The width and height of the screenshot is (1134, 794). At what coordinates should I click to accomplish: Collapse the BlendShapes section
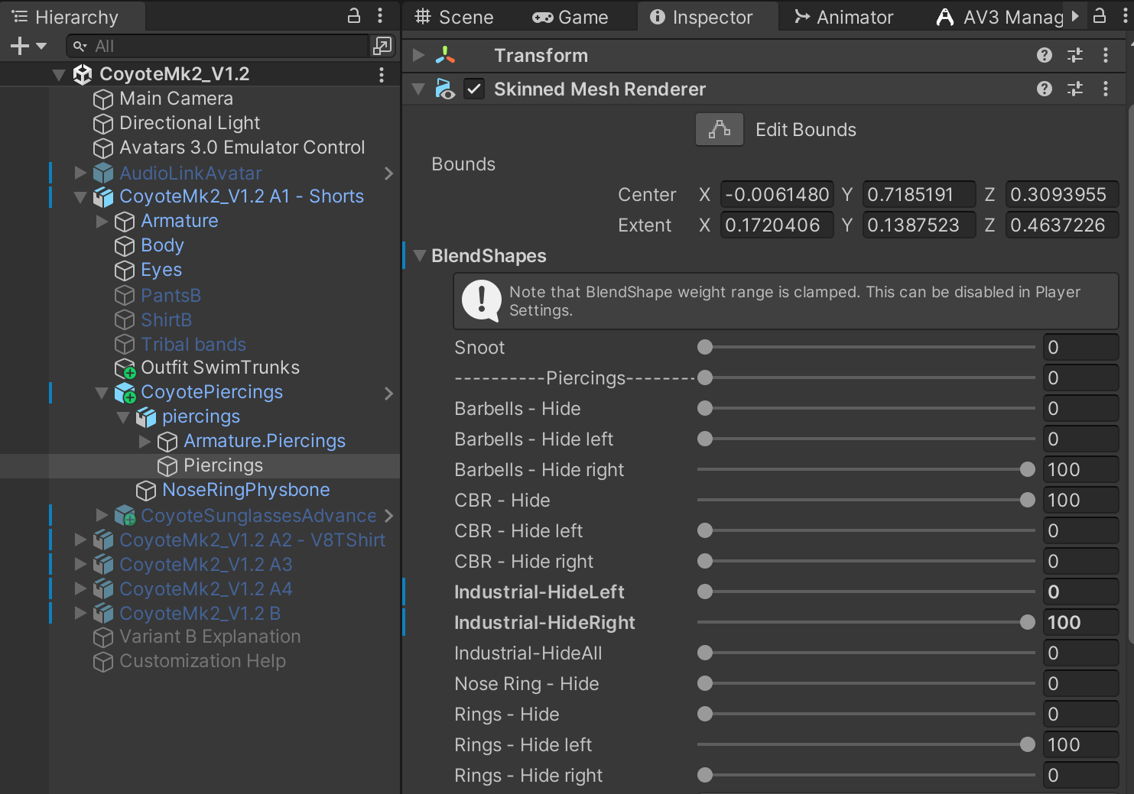419,255
